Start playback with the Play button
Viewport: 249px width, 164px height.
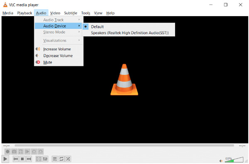click(x=5, y=159)
